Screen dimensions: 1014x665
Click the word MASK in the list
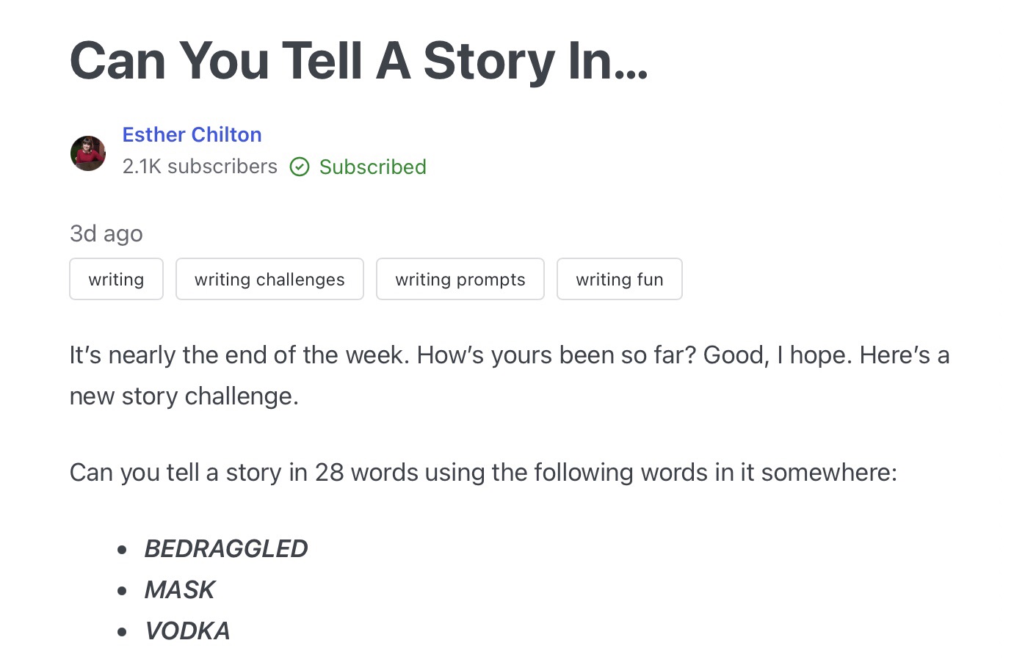179,589
